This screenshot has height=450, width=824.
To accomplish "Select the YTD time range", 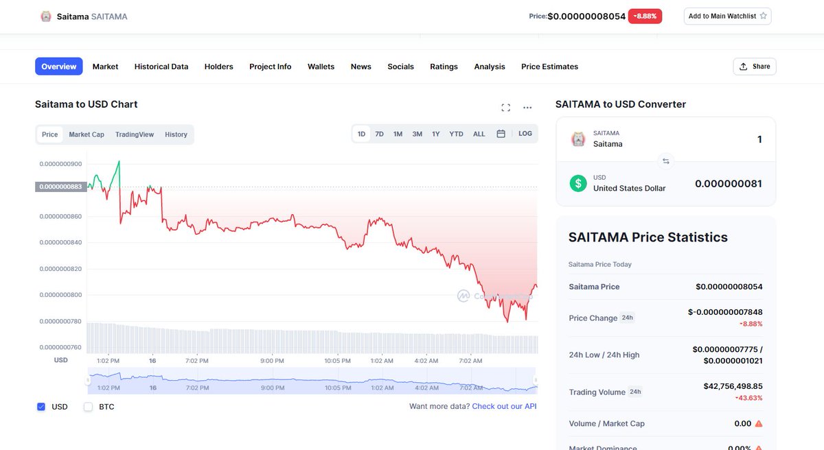I will click(457, 134).
